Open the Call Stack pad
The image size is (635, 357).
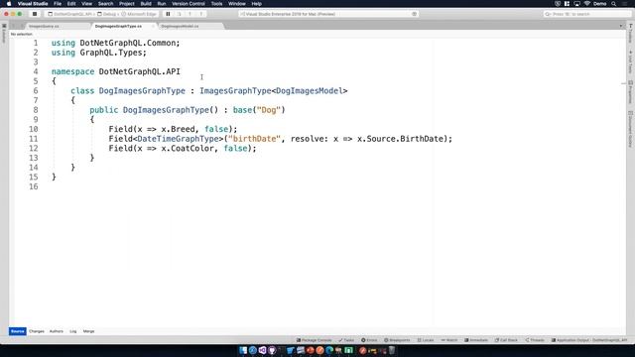(506, 340)
